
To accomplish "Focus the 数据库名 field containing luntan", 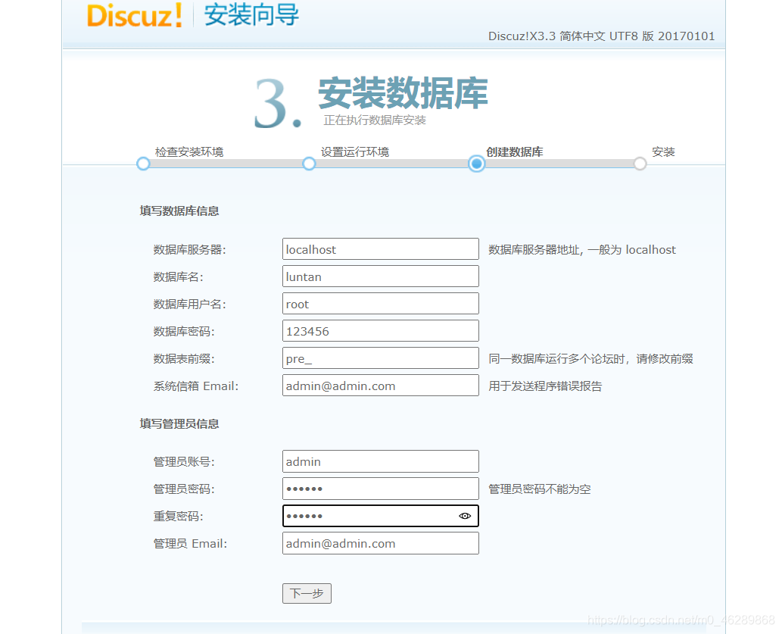I will click(381, 276).
